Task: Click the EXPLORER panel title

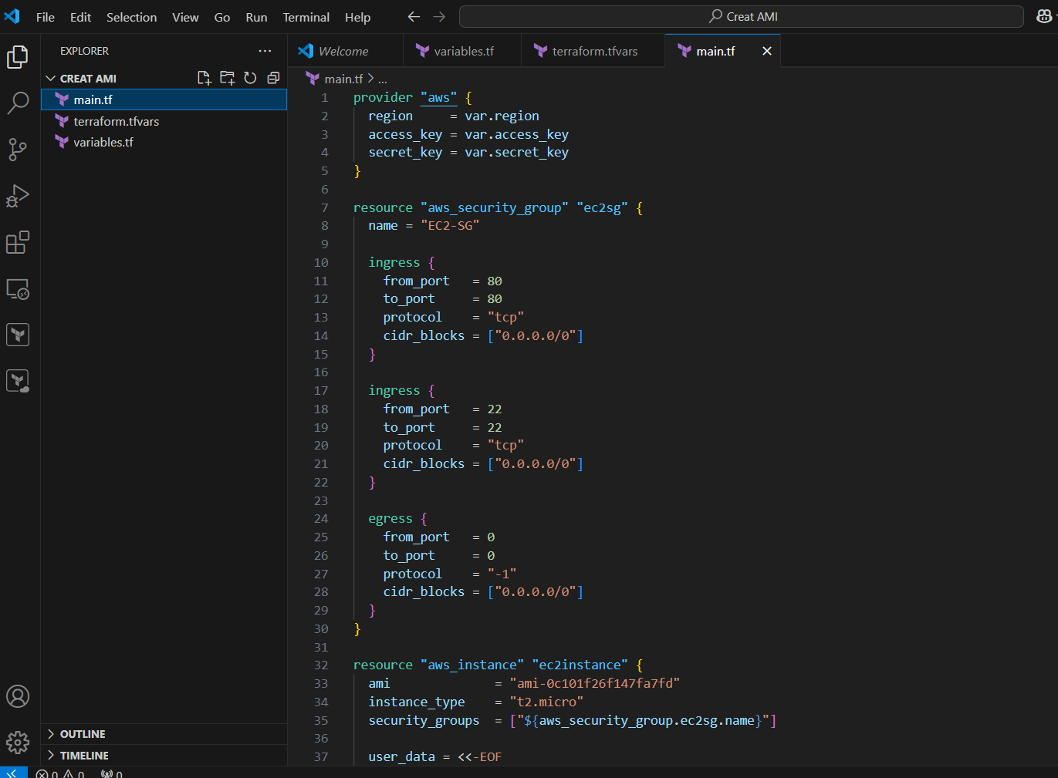Action: point(84,51)
